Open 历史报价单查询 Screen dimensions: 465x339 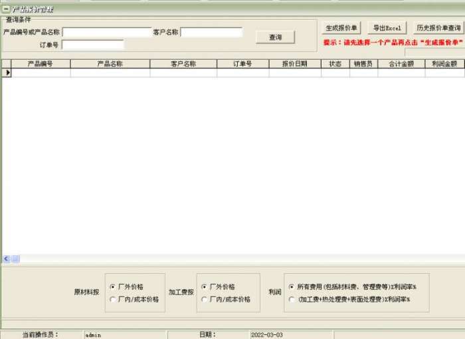[438, 28]
